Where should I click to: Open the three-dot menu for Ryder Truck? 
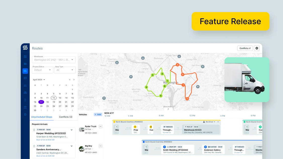click(100, 126)
